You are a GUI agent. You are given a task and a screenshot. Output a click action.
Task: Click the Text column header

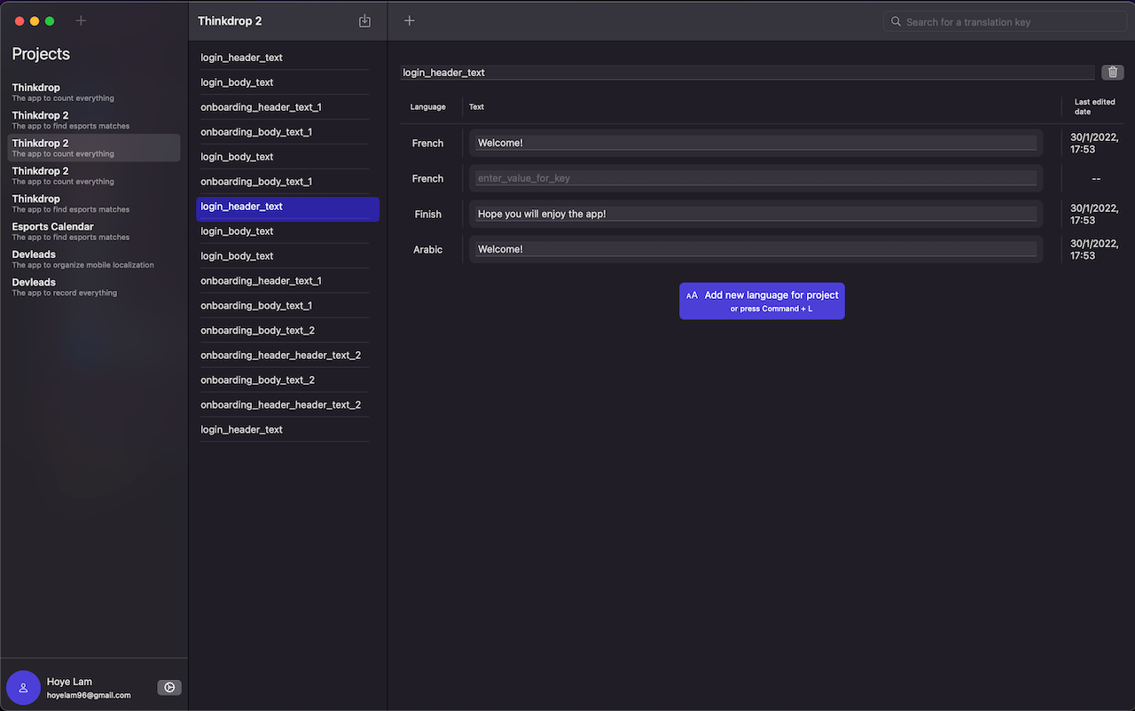pos(476,107)
